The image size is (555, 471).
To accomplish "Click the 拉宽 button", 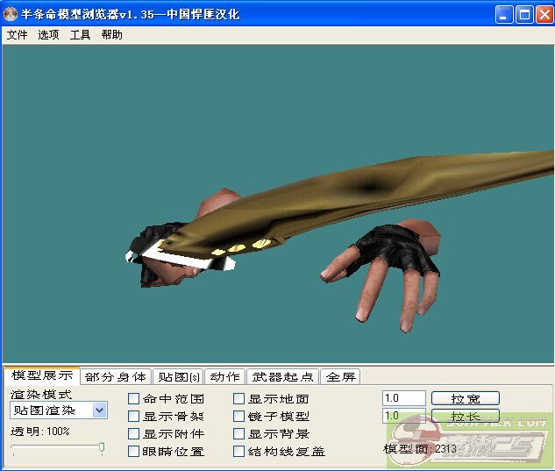I will 465,398.
